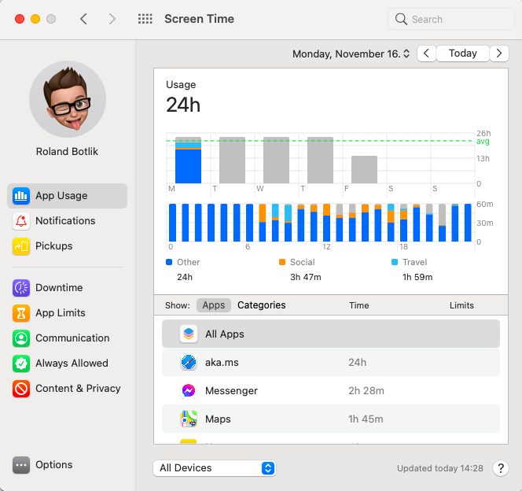522x491 pixels.
Task: Click the Messenger app icon
Action: [x=189, y=390]
